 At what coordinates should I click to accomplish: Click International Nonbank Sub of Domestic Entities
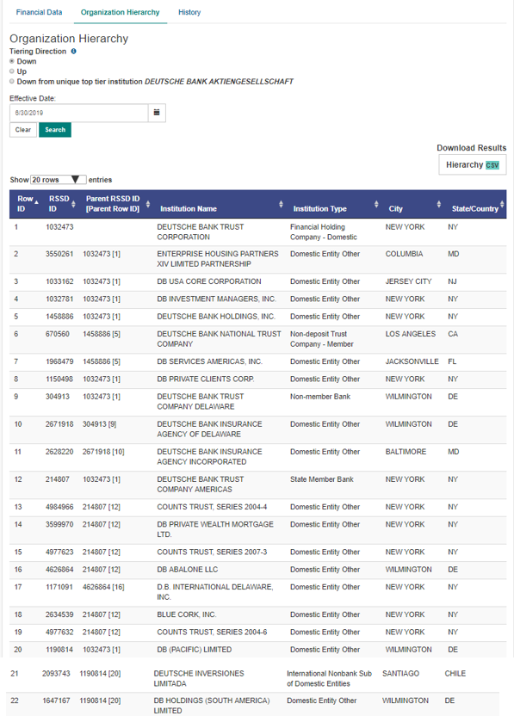point(329,678)
